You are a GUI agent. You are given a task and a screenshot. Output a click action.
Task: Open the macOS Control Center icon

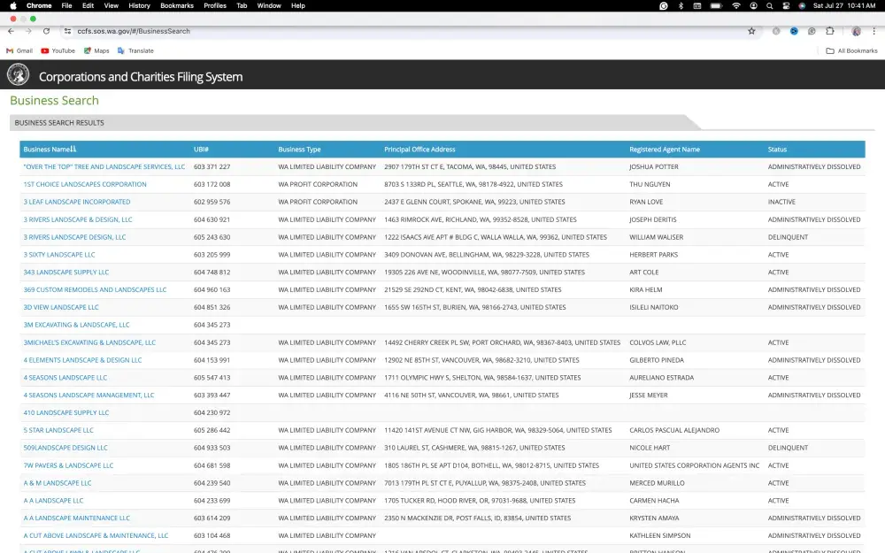coord(785,5)
